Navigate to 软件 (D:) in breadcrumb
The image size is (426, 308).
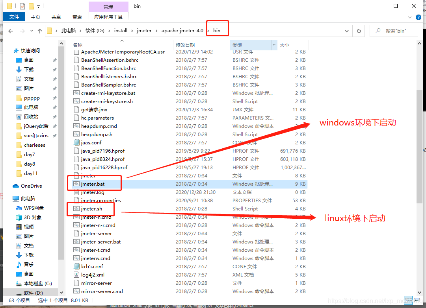[x=95, y=31]
